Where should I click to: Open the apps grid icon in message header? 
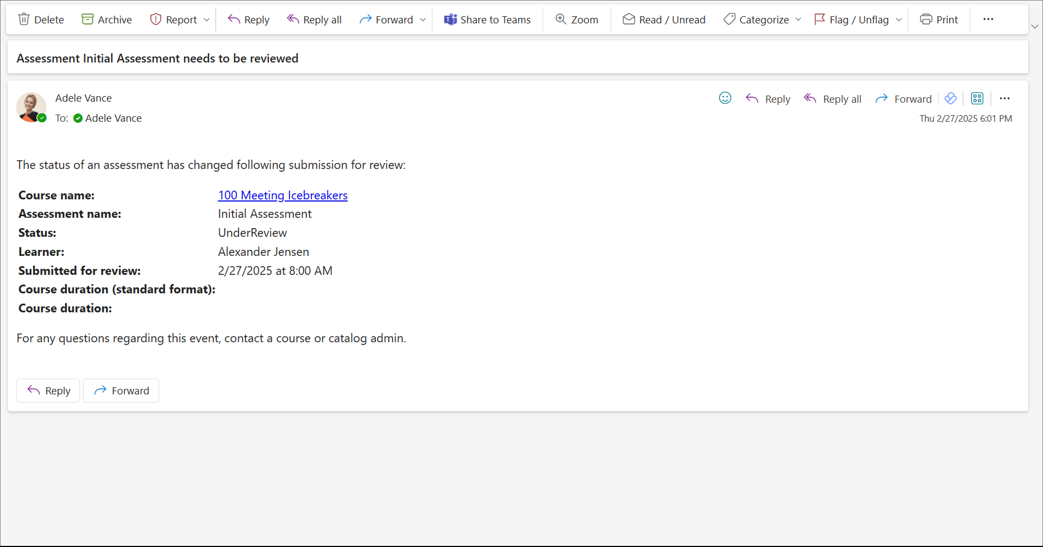coord(977,98)
